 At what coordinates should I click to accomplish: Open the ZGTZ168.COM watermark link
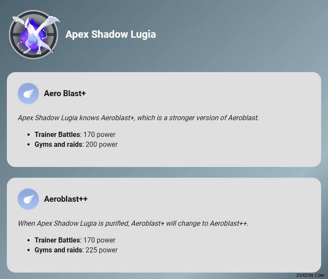(310, 275)
